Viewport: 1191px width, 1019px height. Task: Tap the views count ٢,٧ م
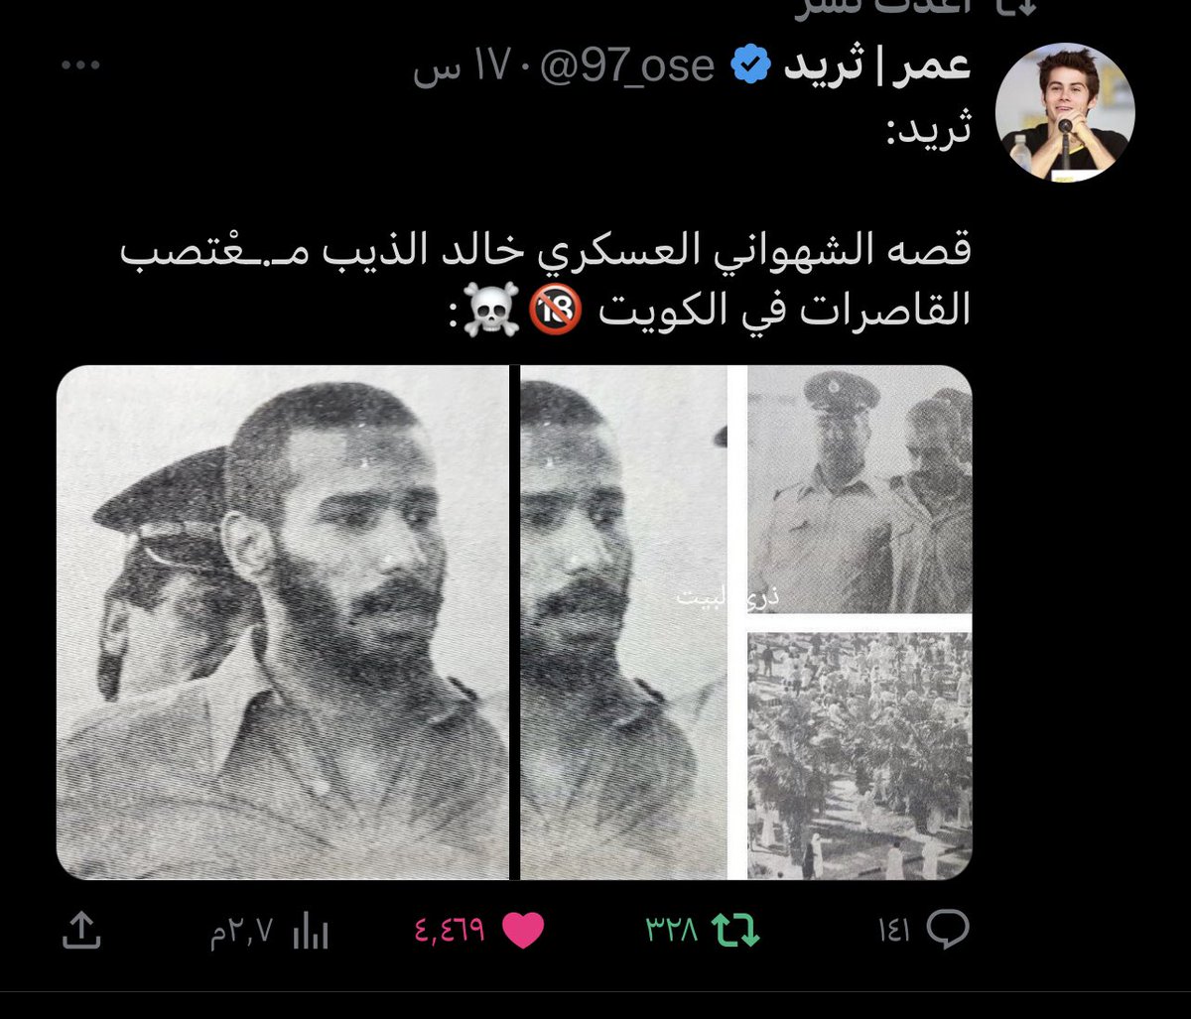click(241, 933)
